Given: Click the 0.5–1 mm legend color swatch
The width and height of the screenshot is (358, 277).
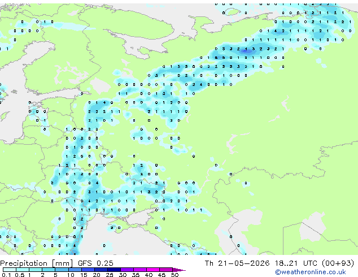Looking at the screenshot, I should tap(23, 270).
